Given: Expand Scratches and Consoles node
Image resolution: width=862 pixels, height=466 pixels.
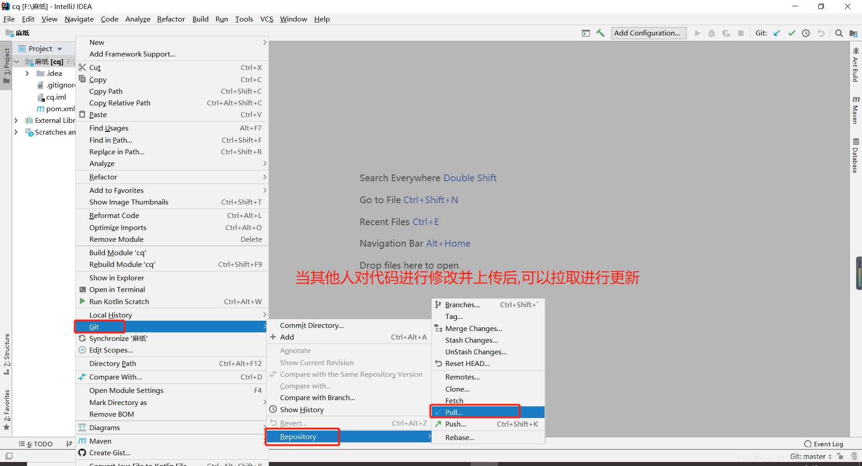Looking at the screenshot, I should [16, 132].
